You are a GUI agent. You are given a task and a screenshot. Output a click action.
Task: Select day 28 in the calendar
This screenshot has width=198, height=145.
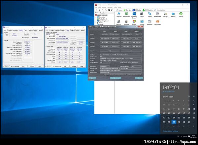[174, 122]
